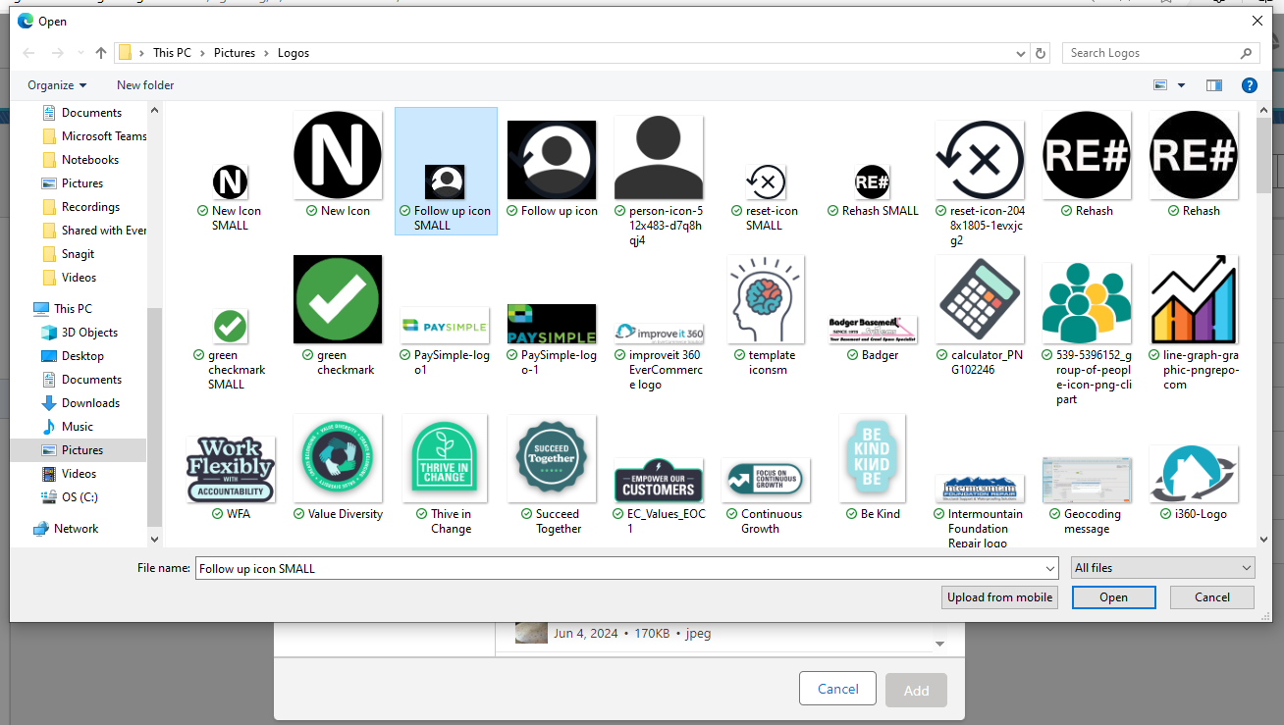Select the OS (C:) drive
The image size is (1284, 725).
point(72,497)
